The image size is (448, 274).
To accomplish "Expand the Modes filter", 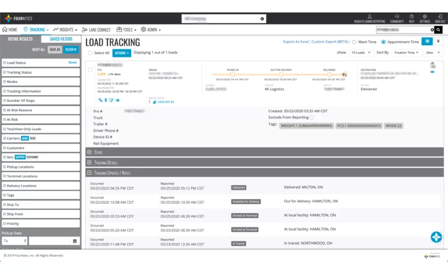I will (41, 82).
